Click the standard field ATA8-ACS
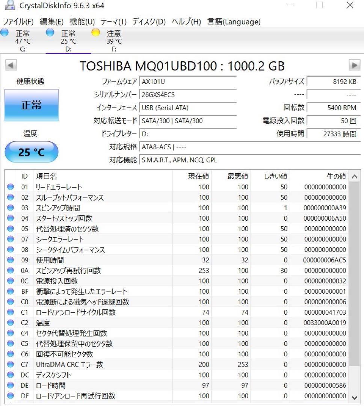364x406 pixels. pyautogui.click(x=250, y=147)
